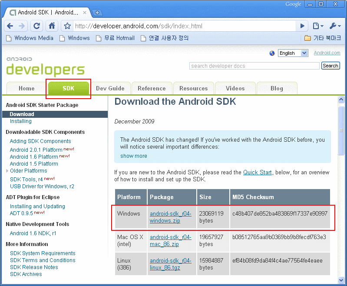Open Installing and Updating link
Screen dimensions: 347x286
click(x=37, y=206)
